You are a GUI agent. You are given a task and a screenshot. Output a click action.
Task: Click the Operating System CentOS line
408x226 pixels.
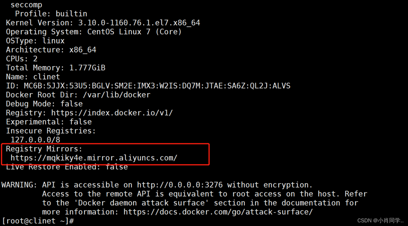(94, 32)
